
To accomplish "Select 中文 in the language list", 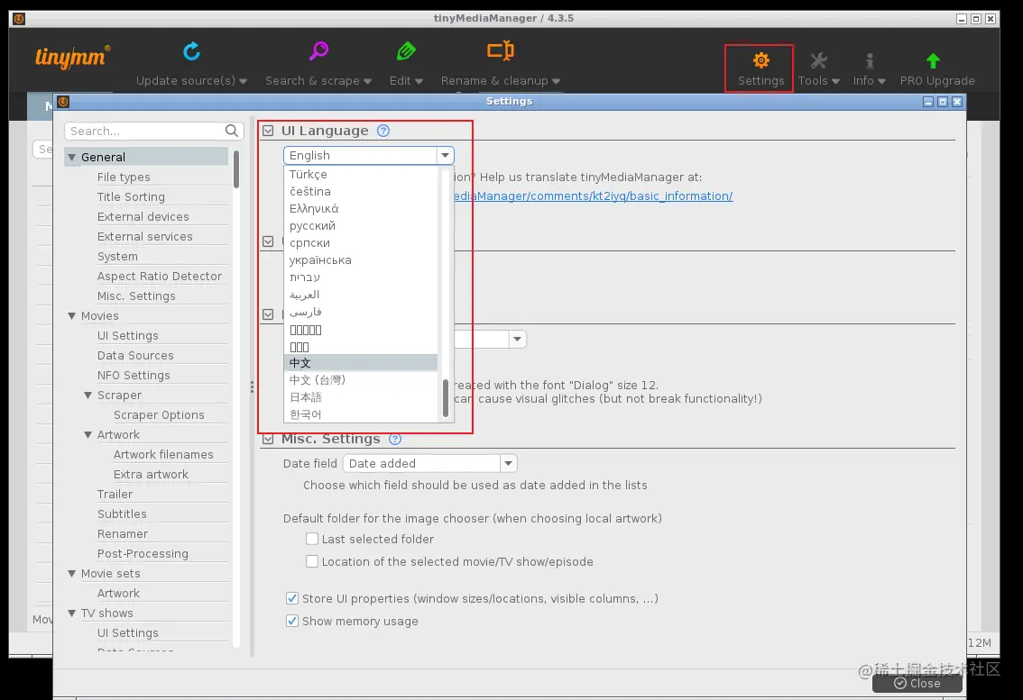I will [361, 363].
